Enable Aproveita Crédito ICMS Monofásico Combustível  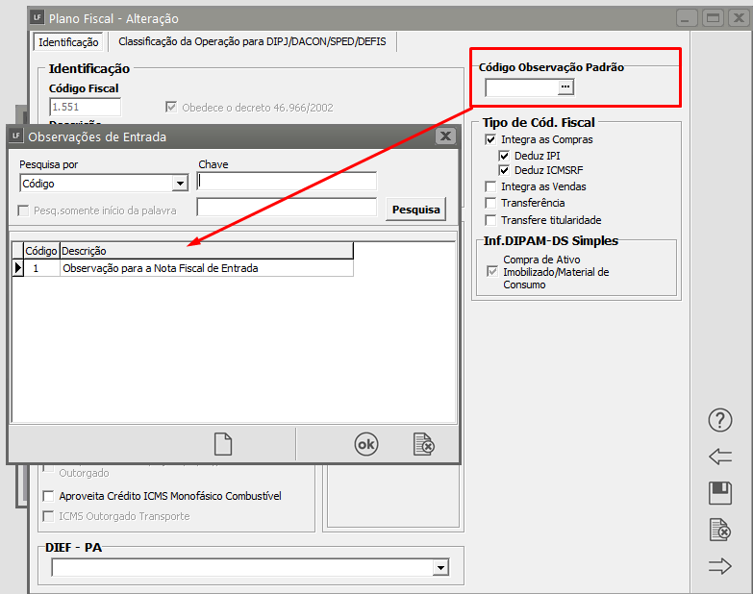[x=49, y=496]
